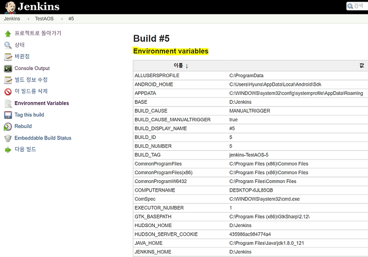The image size is (368, 257).
Task: Open the 프로젝트로 돌아가기 link
Action: [x=38, y=33]
